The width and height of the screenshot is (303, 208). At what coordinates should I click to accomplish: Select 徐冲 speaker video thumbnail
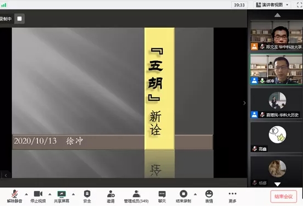click(277, 69)
